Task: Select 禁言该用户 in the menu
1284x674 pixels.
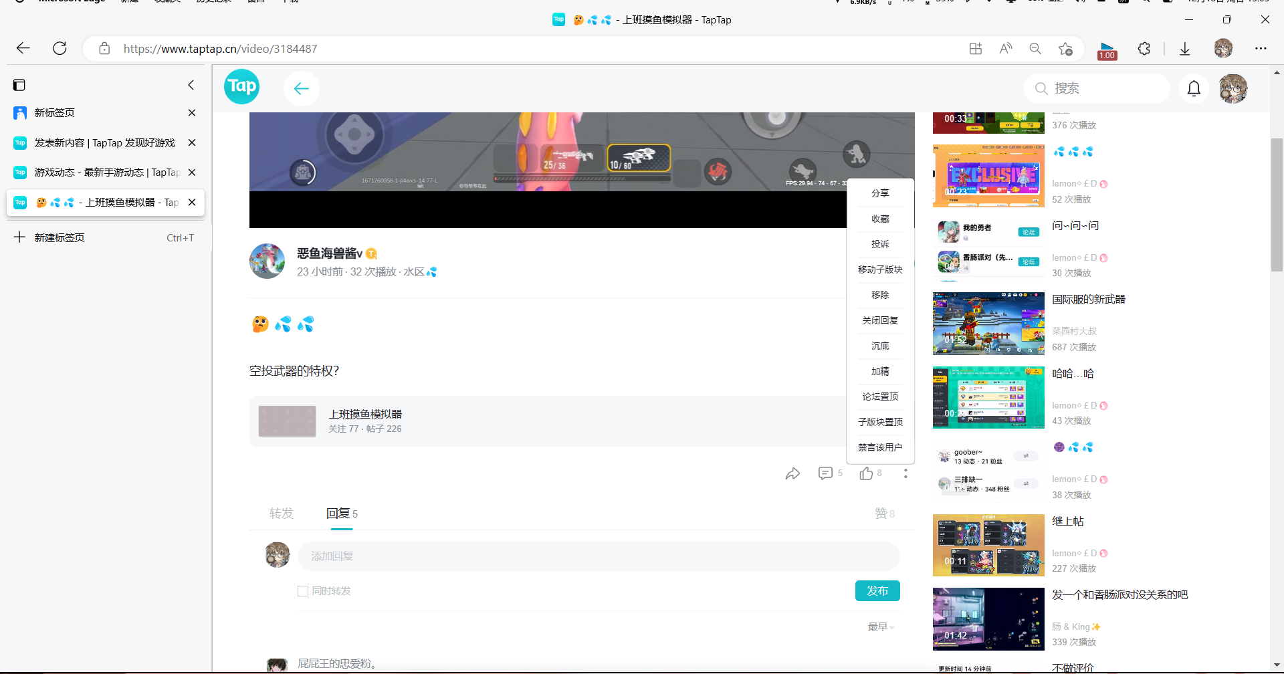Action: point(880,447)
